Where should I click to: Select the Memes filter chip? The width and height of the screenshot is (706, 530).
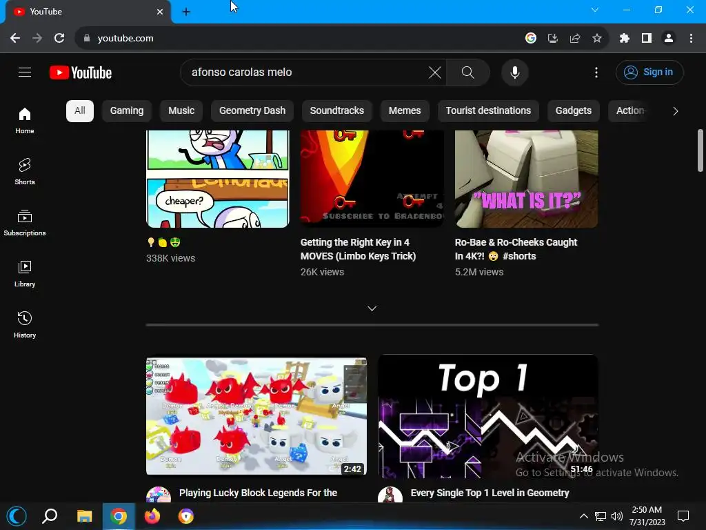tap(405, 111)
